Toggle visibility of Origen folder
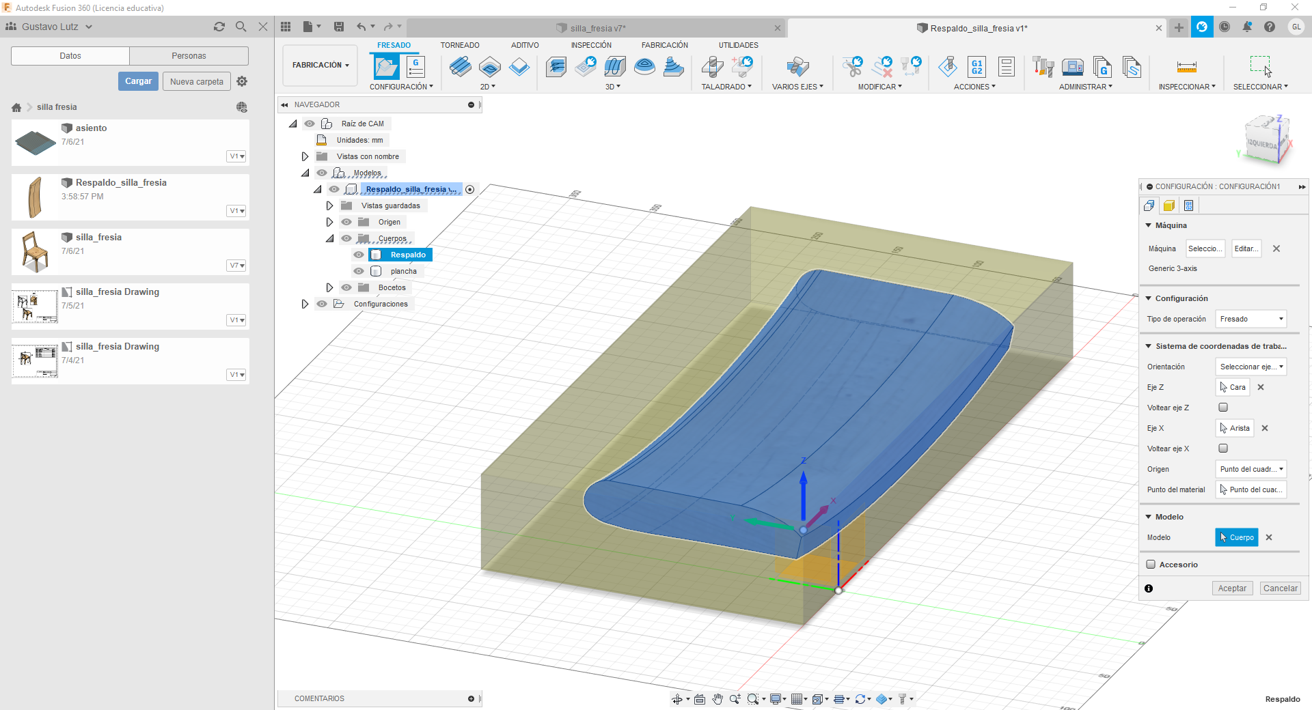Screen dimensions: 1312x710 (346, 222)
